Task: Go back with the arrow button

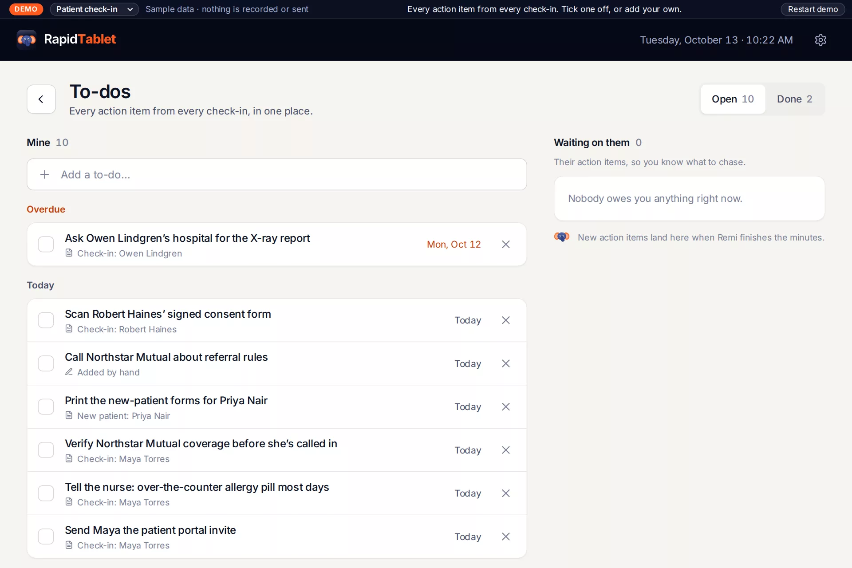Action: [41, 99]
